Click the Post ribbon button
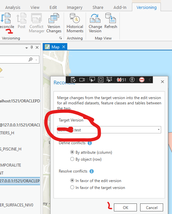Screen dimensions: 172x214 click(x=22, y=21)
